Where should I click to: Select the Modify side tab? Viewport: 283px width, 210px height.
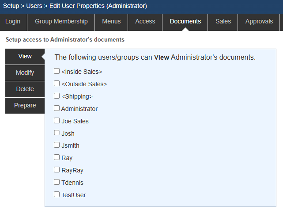[x=25, y=73]
